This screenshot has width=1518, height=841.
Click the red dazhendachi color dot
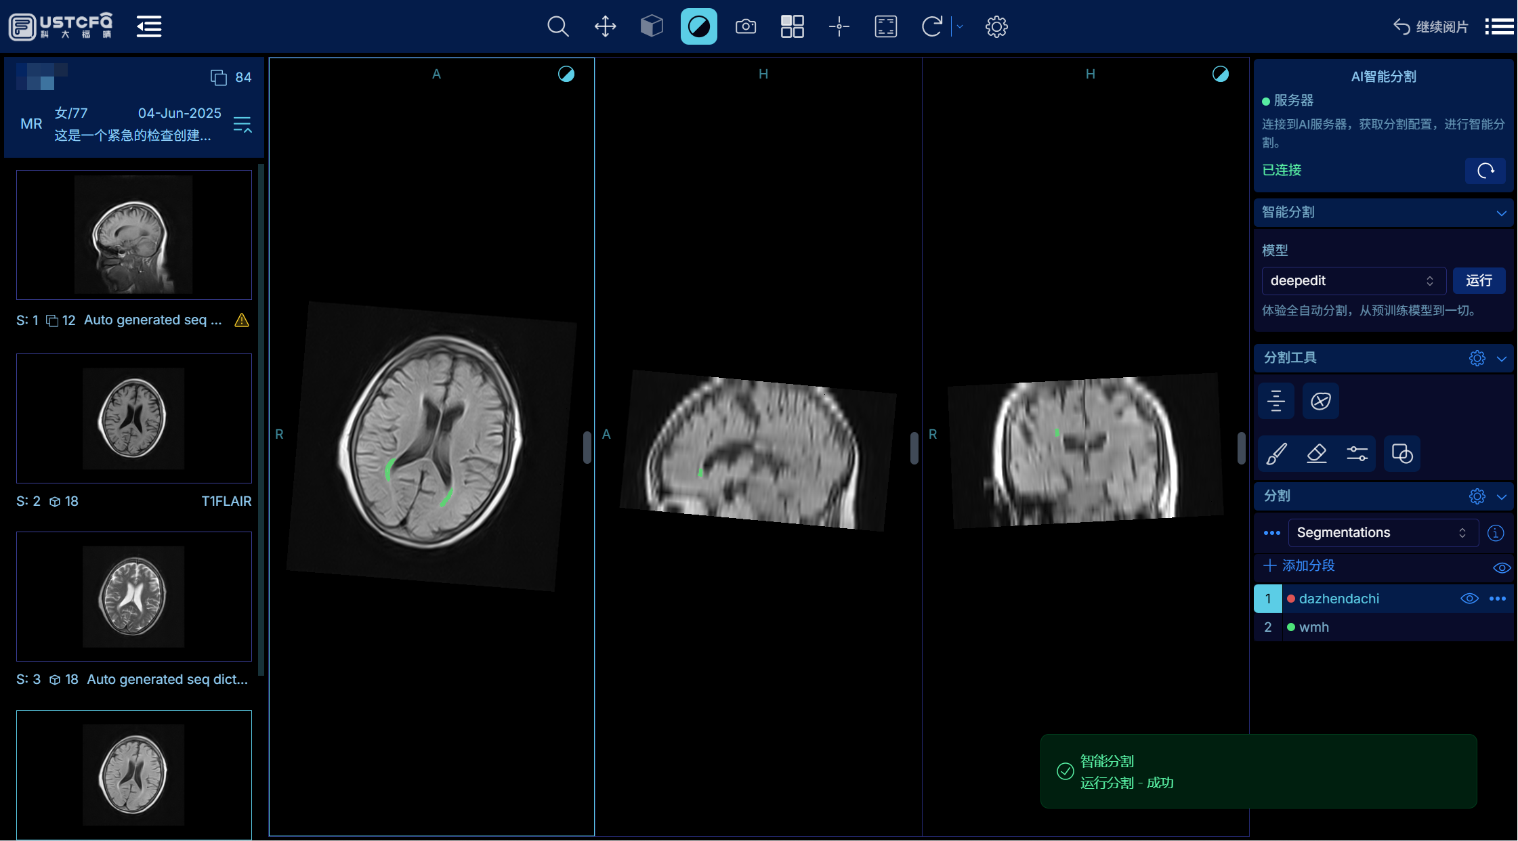1291,599
